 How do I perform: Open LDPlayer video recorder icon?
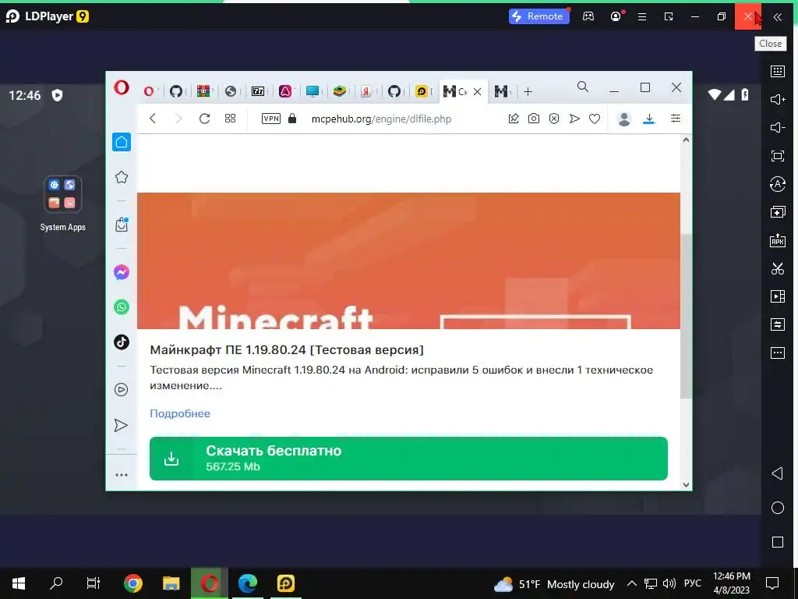pos(777,296)
